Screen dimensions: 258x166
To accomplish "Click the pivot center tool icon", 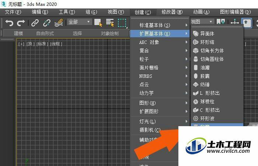I will [234, 22].
